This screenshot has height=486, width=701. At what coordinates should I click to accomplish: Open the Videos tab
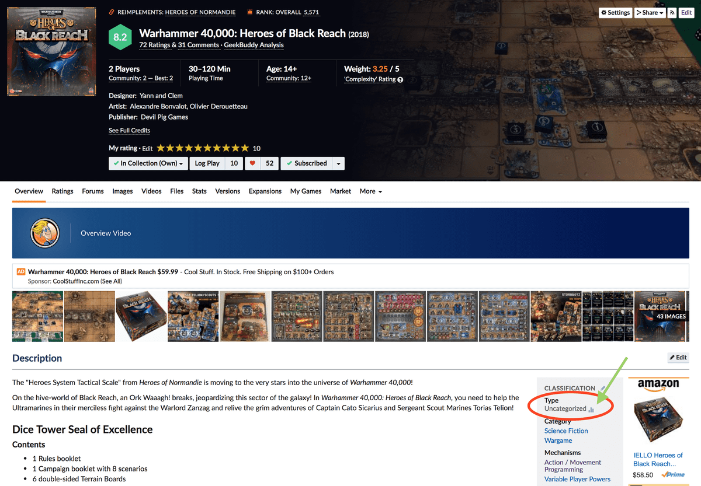click(152, 191)
